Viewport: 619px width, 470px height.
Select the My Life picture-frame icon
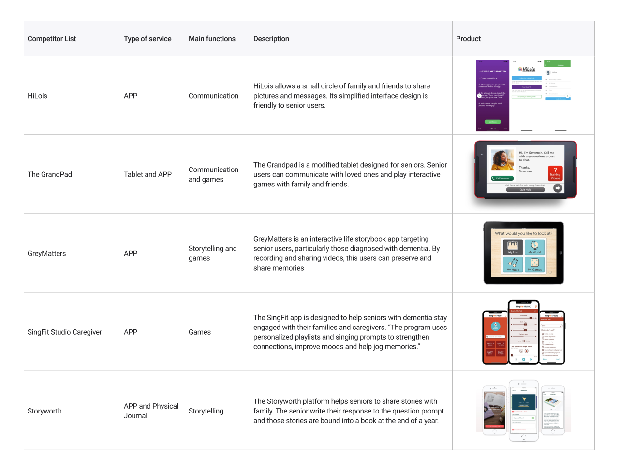[x=513, y=245]
